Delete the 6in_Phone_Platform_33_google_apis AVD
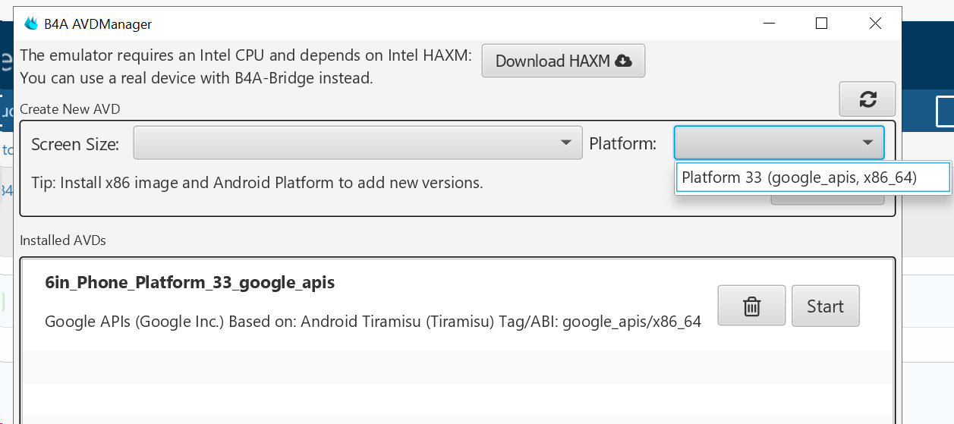The height and width of the screenshot is (424, 954). (x=751, y=306)
